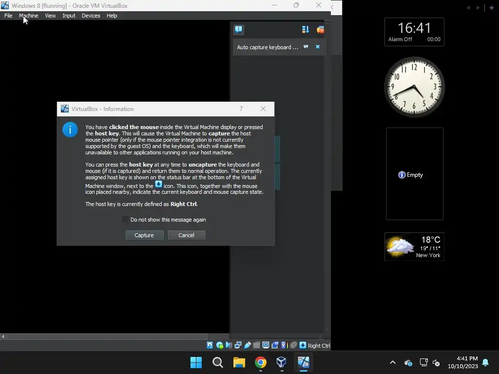Open taskbar Search
This screenshot has height=374, width=499.
click(218, 362)
